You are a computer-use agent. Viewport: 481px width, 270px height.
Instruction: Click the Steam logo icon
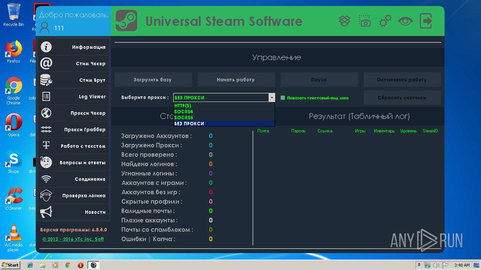point(126,21)
